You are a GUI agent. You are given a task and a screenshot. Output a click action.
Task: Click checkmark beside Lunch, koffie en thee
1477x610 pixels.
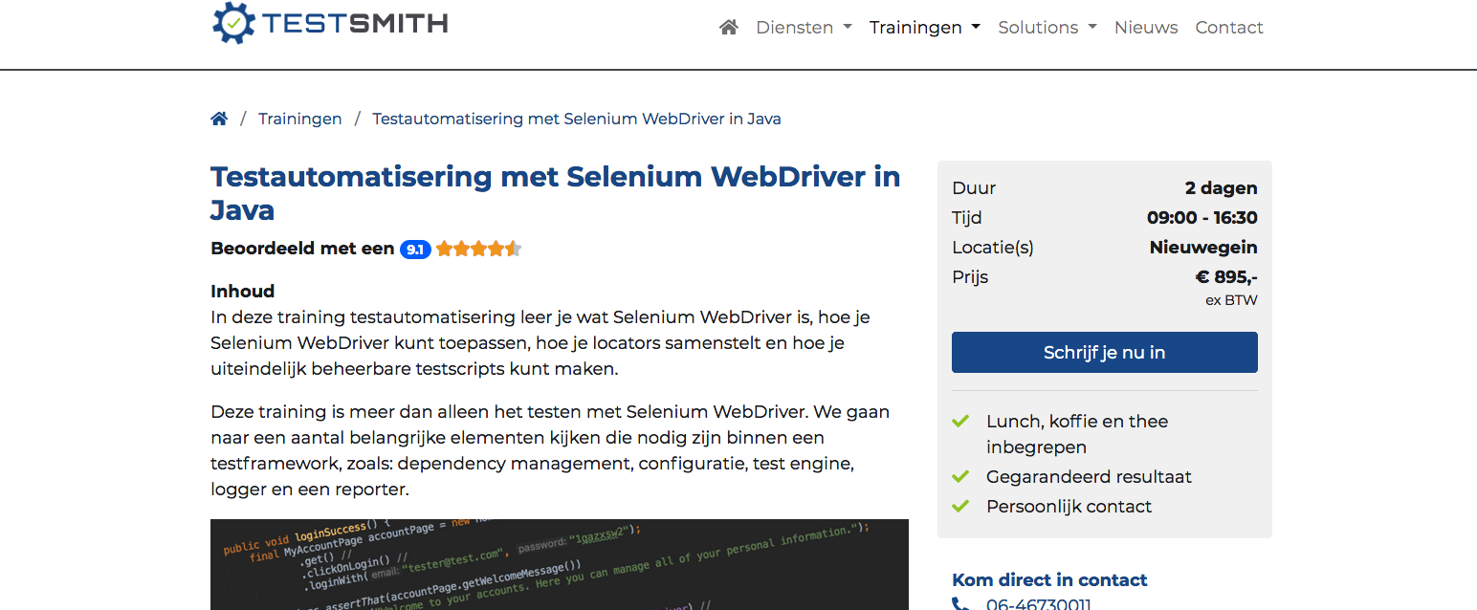coord(961,421)
